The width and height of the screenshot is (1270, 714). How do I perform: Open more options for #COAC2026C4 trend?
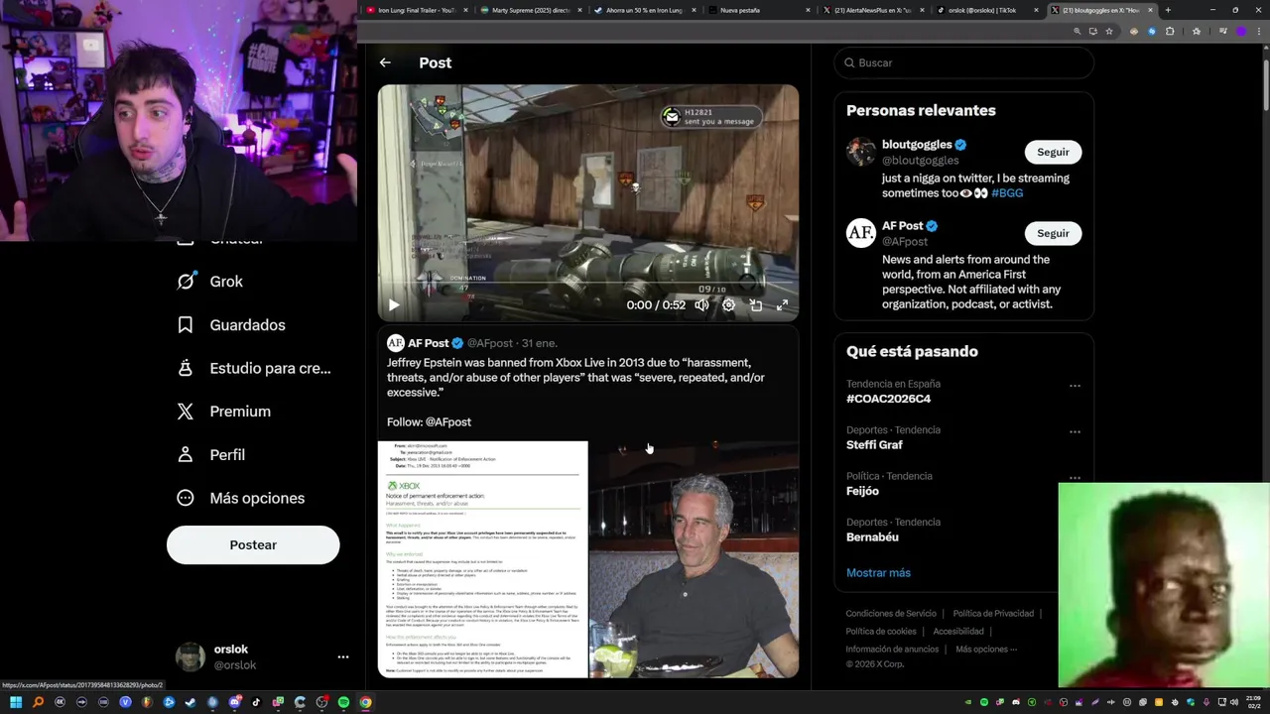pyautogui.click(x=1075, y=386)
